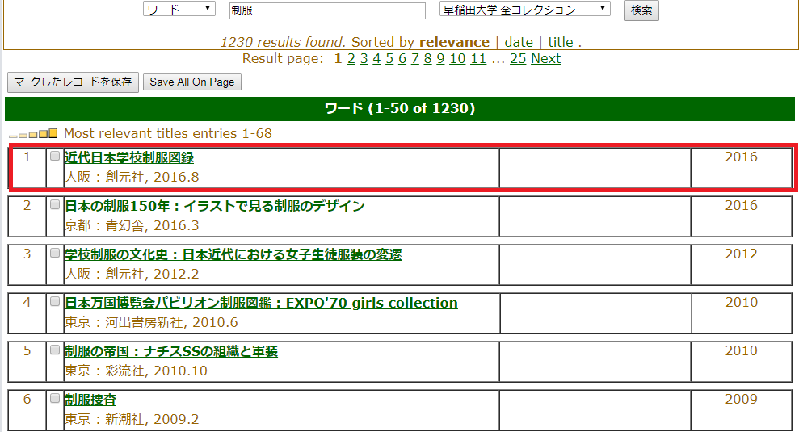Click the search text field containing 制服
The width and height of the screenshot is (799, 432).
pos(326,10)
